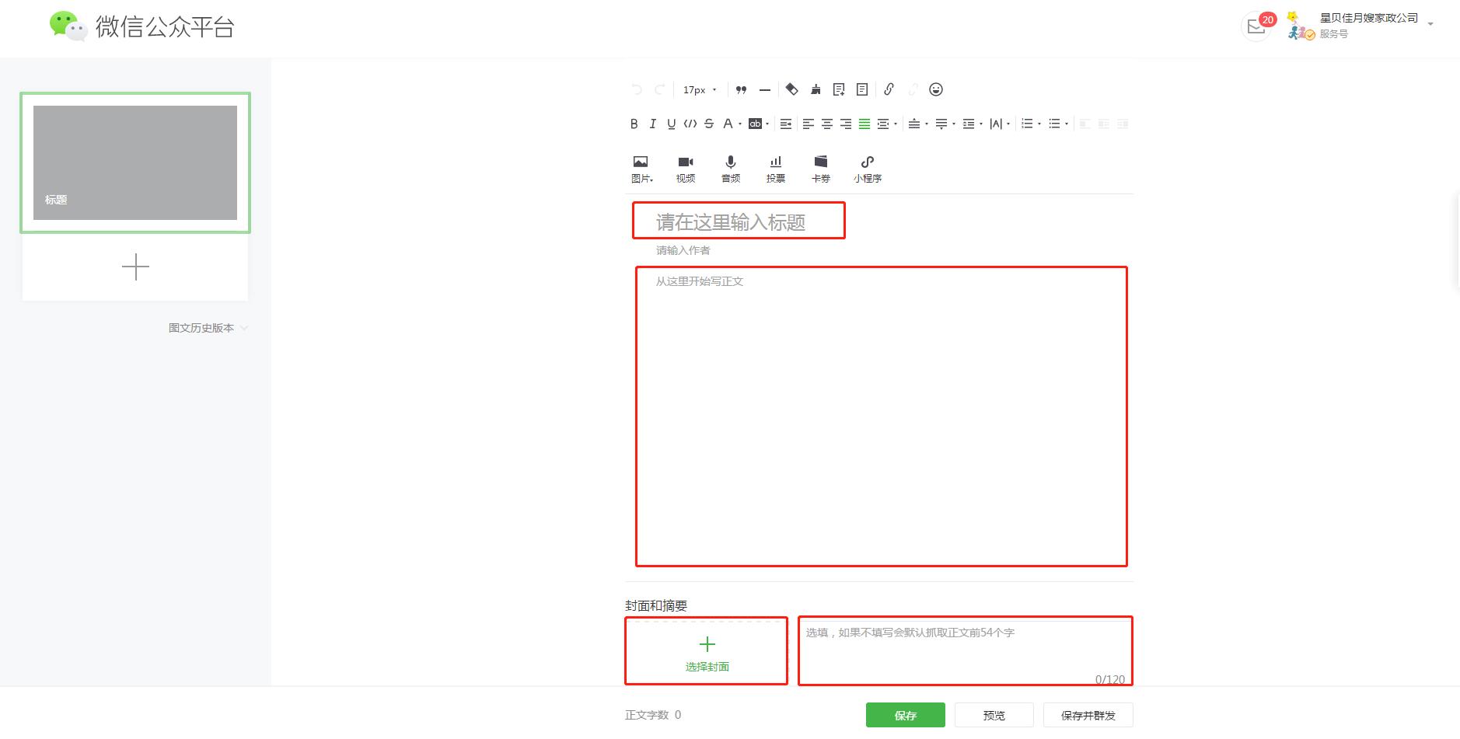This screenshot has width=1460, height=739.
Task: Add a new article with the plus
Action: (135, 267)
